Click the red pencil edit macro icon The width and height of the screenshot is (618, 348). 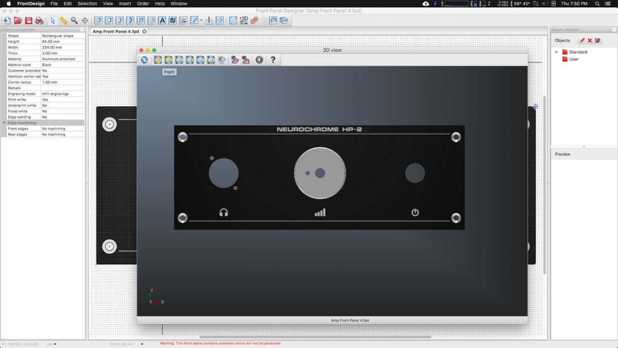[x=582, y=40]
